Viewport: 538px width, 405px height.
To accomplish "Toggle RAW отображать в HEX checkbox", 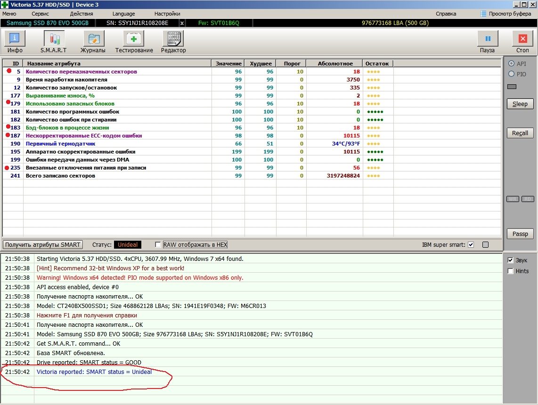I will coord(158,244).
